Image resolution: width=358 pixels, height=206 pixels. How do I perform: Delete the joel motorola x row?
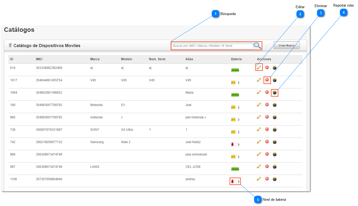tap(267, 117)
